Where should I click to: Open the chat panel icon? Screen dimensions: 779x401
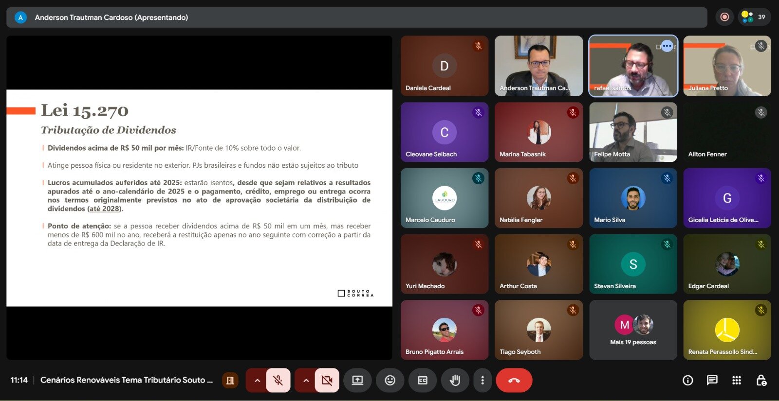coord(712,380)
